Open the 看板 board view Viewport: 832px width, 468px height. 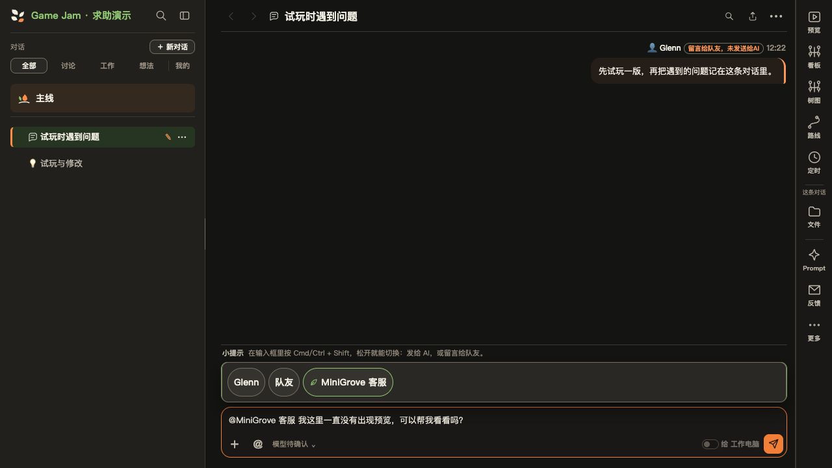814,57
